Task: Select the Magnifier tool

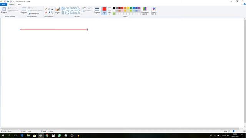Action: coord(52,12)
